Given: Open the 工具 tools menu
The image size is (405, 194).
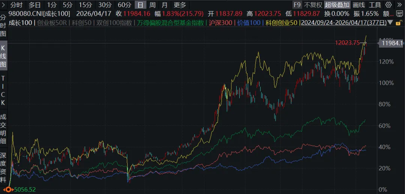Looking at the screenshot, I should pyautogui.click(x=375, y=4).
